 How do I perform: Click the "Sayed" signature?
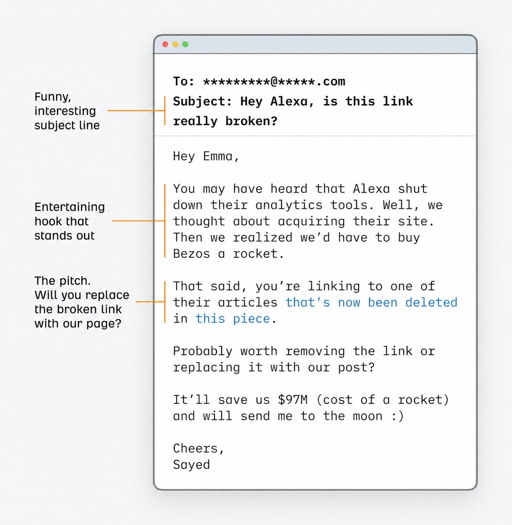click(191, 465)
